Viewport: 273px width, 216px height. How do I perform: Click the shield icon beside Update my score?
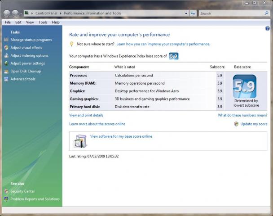point(236,124)
